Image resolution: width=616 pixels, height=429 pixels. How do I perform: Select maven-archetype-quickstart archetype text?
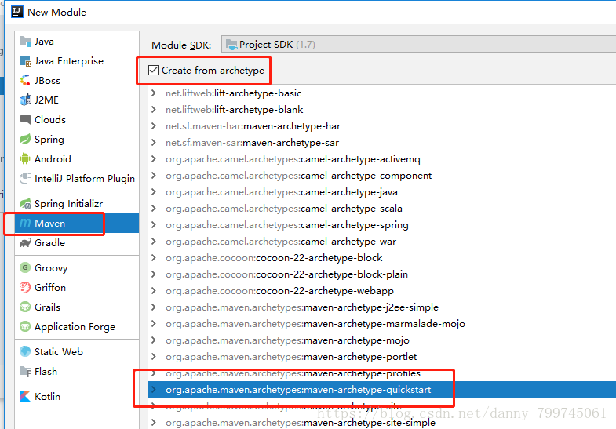[368, 390]
